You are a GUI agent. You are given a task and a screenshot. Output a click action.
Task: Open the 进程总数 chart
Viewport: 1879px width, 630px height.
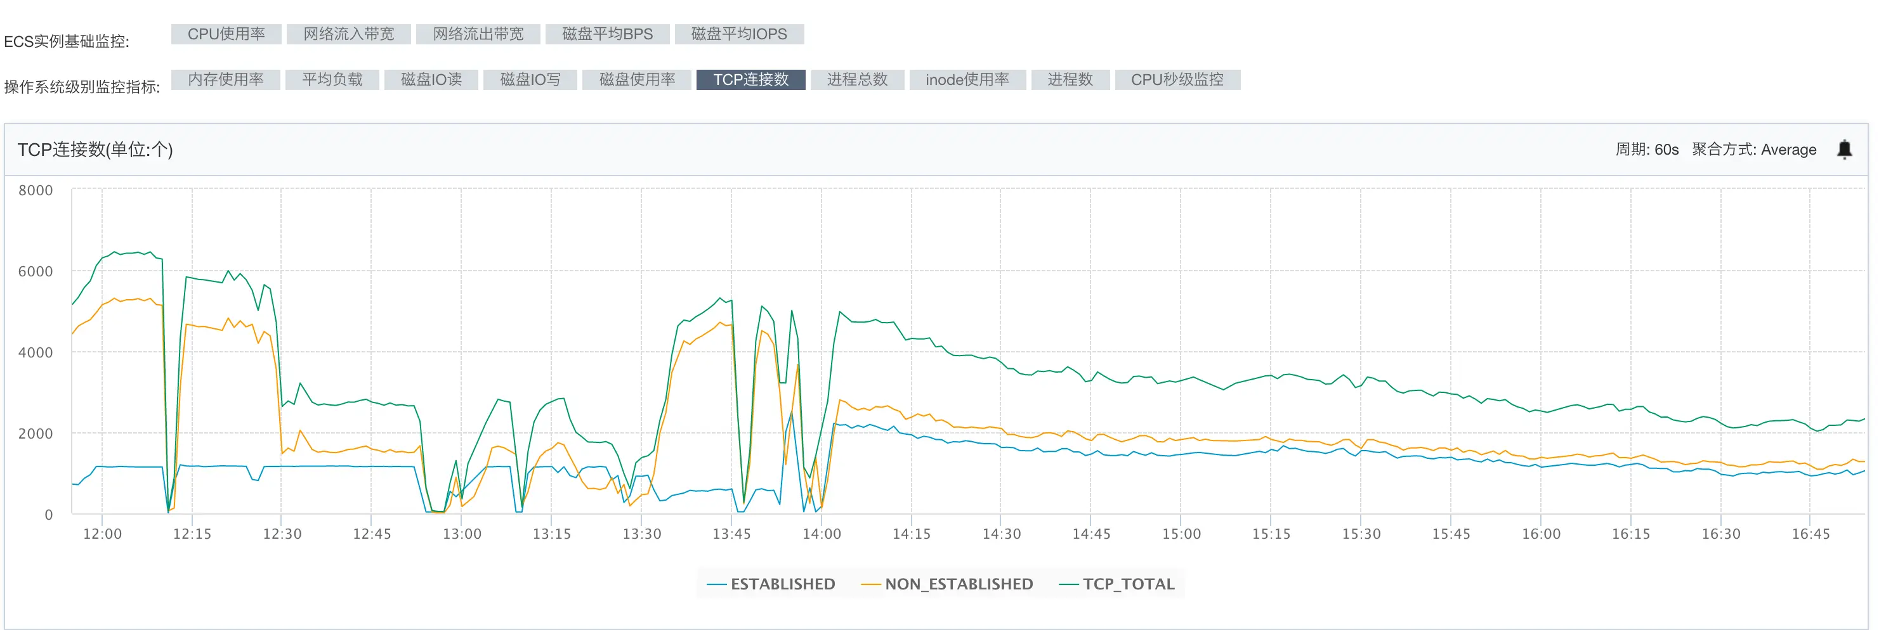857,79
